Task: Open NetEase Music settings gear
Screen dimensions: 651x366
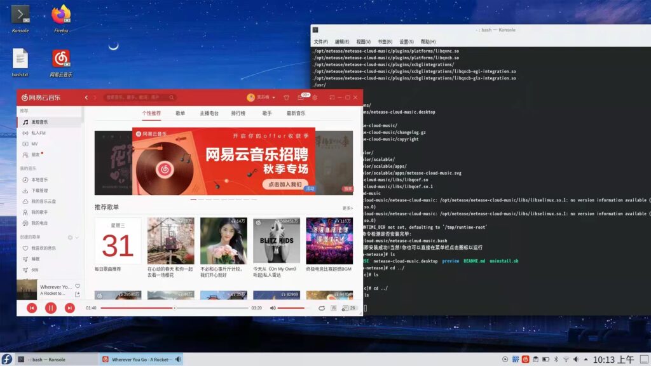Action: tap(315, 98)
